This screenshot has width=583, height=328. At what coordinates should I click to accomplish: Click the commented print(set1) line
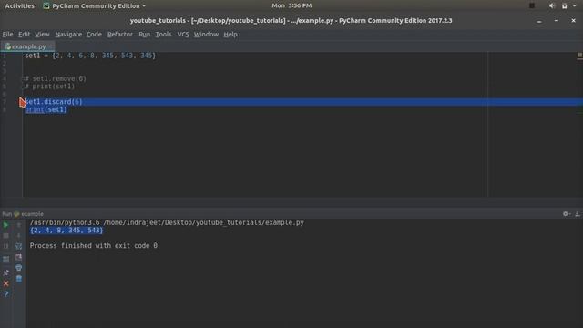pos(49,87)
